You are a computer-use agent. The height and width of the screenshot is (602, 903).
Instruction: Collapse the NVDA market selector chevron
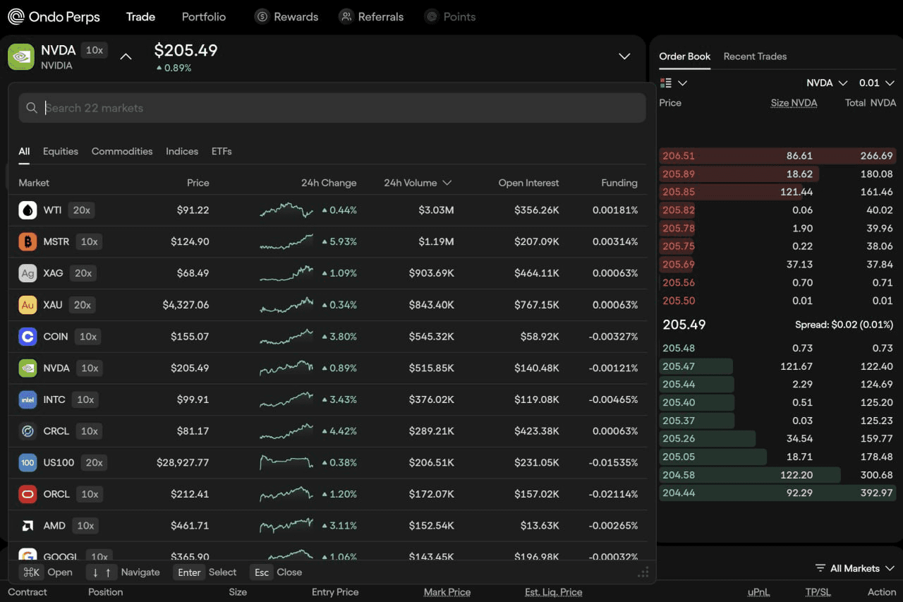point(126,56)
